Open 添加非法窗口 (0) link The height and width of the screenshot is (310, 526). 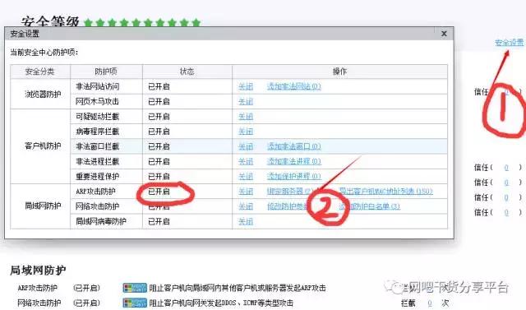(294, 146)
